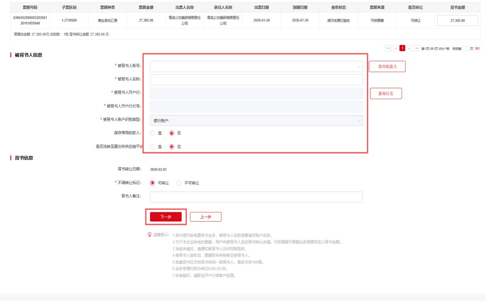Click the 背书人备注 input field
The height and width of the screenshot is (301, 486).
257,197
